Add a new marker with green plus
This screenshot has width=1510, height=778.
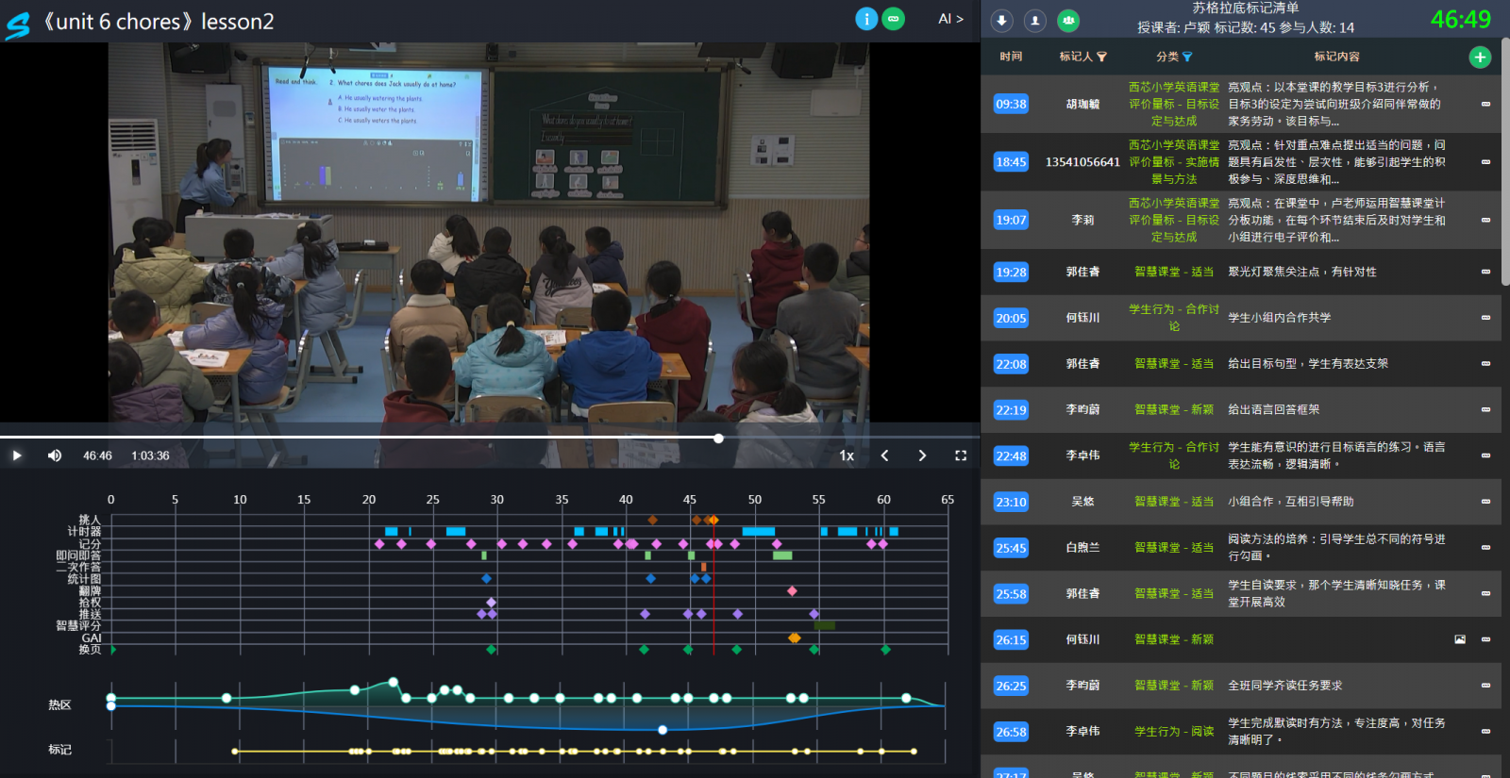(1480, 58)
